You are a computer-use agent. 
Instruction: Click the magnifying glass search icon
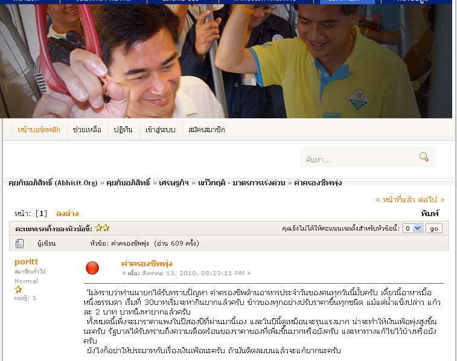424,157
